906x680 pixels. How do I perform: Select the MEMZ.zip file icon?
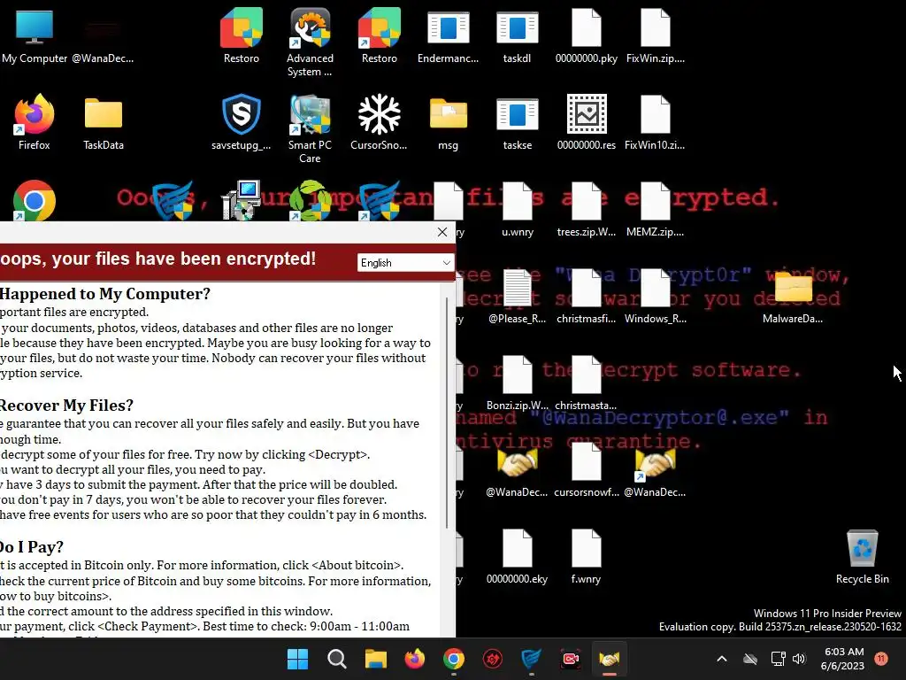coord(656,209)
